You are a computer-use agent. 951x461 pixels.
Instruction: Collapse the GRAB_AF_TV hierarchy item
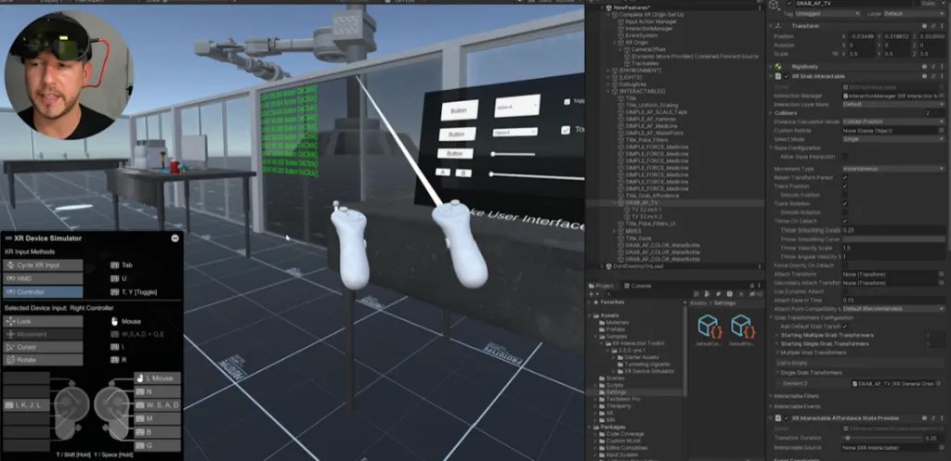coord(615,203)
